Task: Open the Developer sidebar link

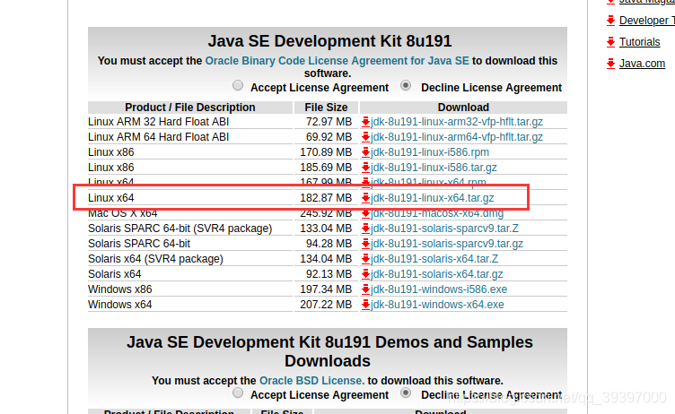Action: tap(646, 21)
